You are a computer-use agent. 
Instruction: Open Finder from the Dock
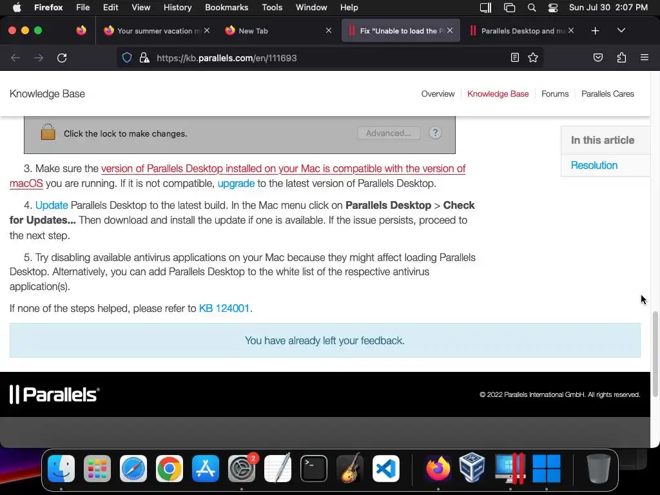coord(61,469)
